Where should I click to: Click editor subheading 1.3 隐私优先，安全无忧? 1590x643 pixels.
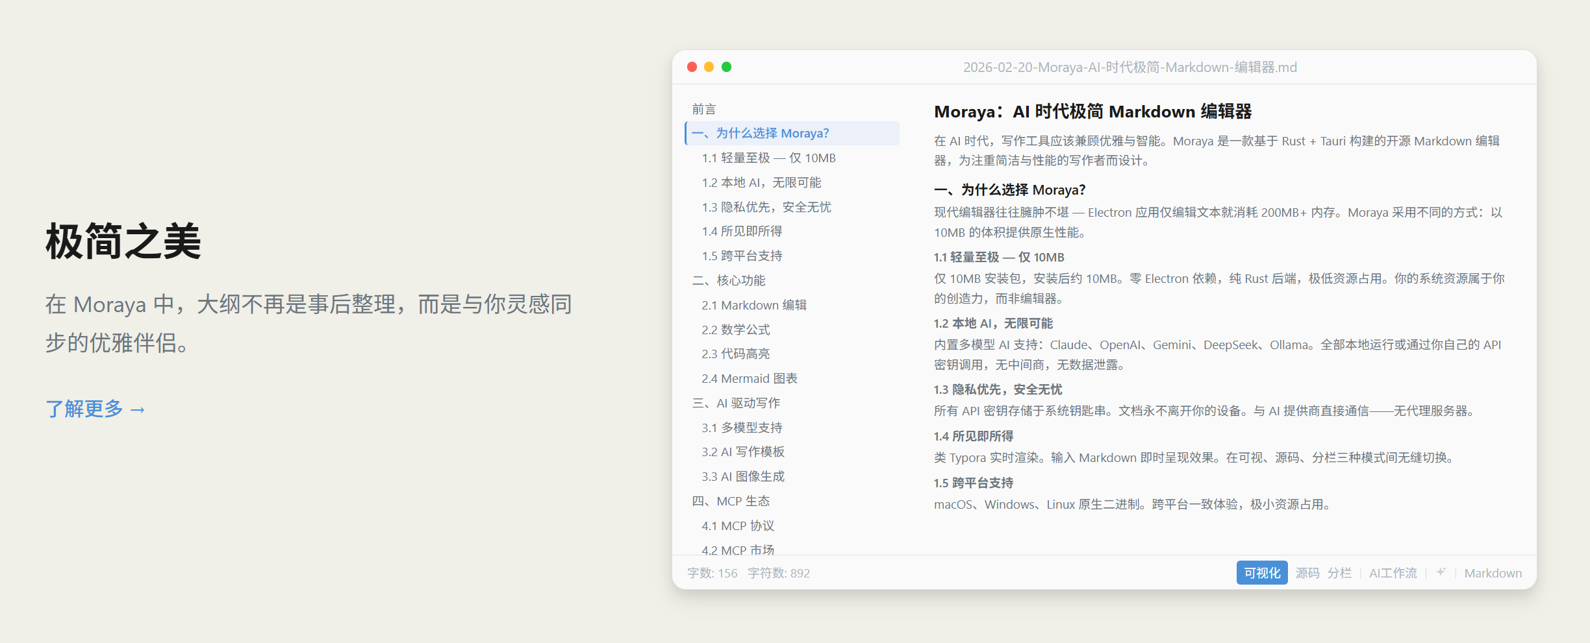coord(998,389)
